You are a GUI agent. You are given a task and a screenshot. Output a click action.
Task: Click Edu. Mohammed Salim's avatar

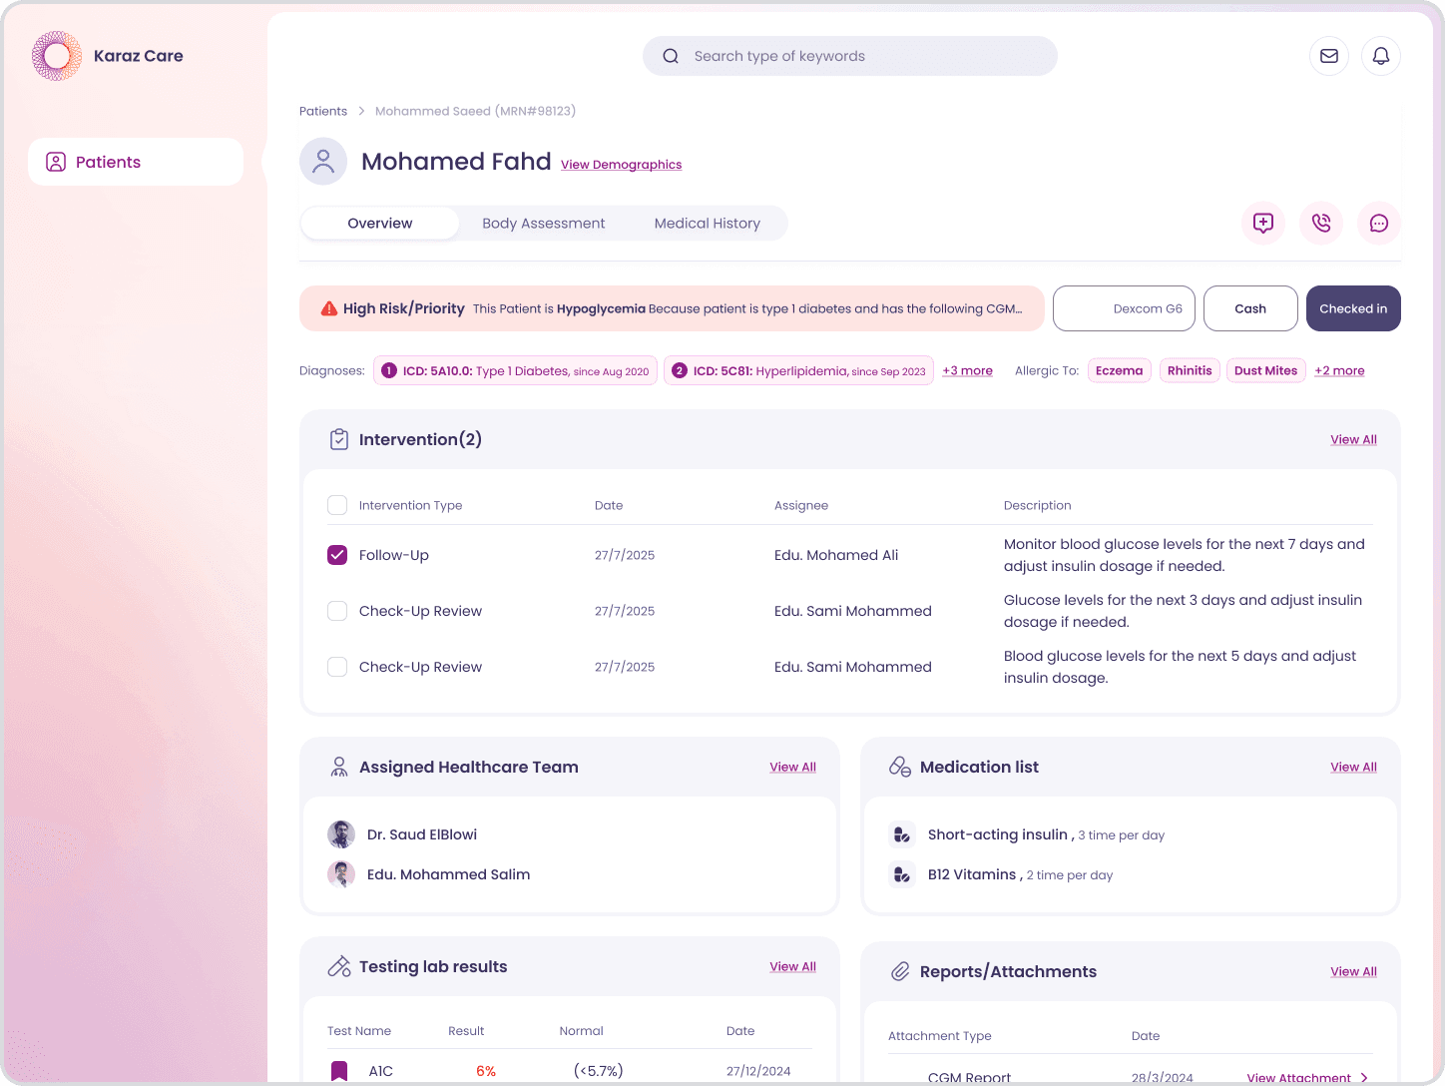coord(341,874)
